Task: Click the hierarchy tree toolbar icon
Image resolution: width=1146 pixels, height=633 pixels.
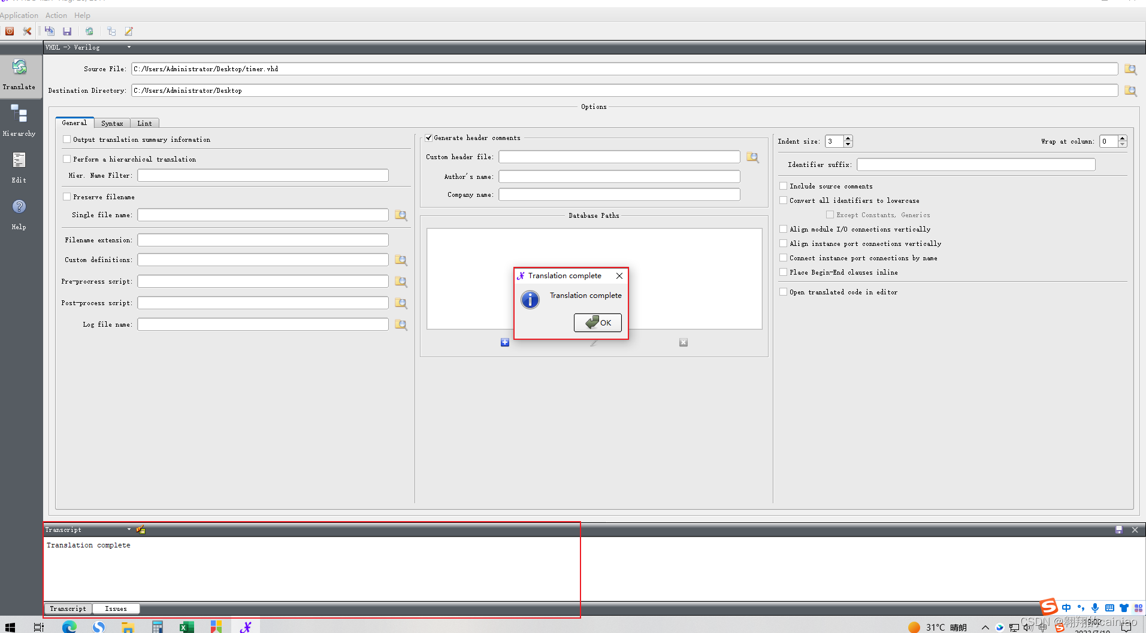Action: tap(111, 31)
